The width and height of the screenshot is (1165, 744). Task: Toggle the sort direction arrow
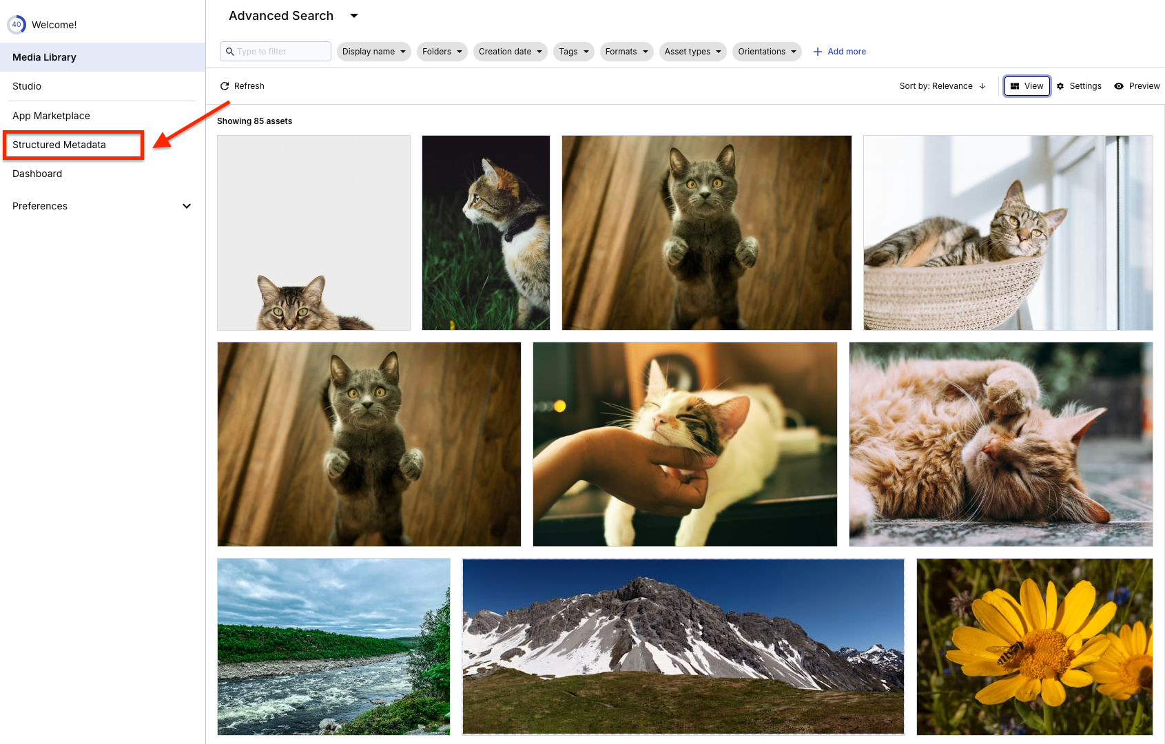982,86
